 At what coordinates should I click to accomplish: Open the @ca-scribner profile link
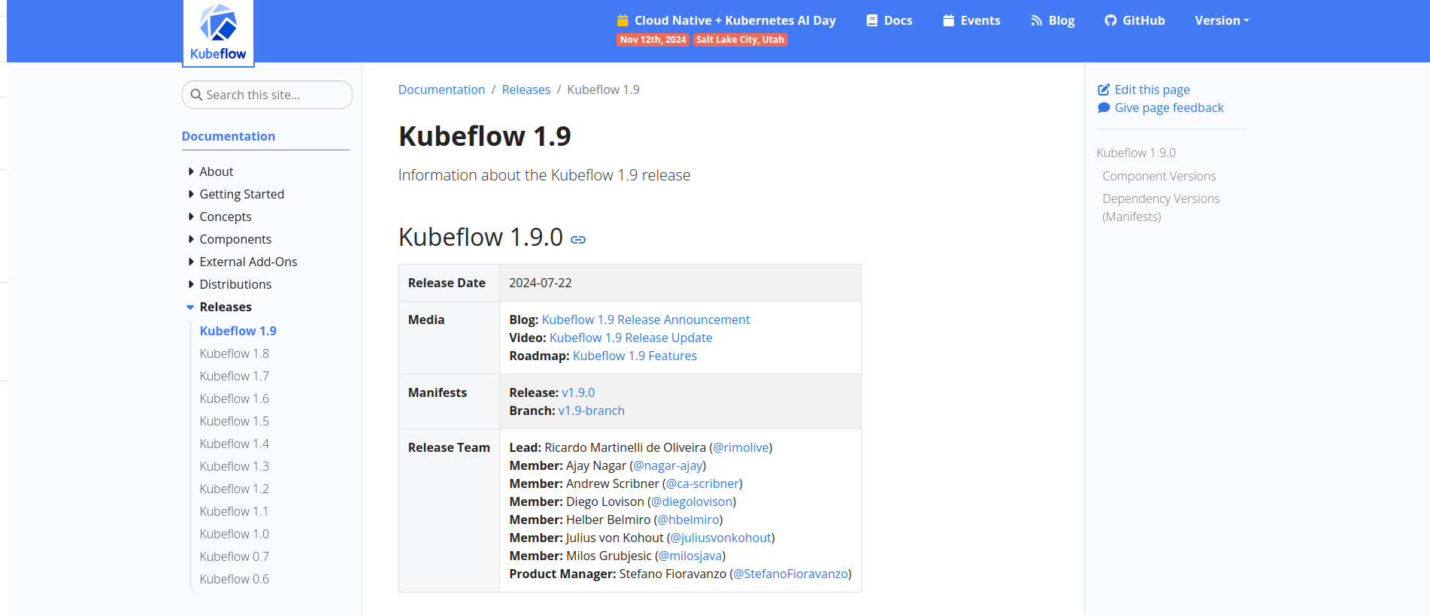click(x=702, y=483)
